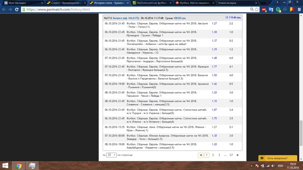Click the blue play-circle extension icon
Screen dimensions: 303x170
[285, 9]
